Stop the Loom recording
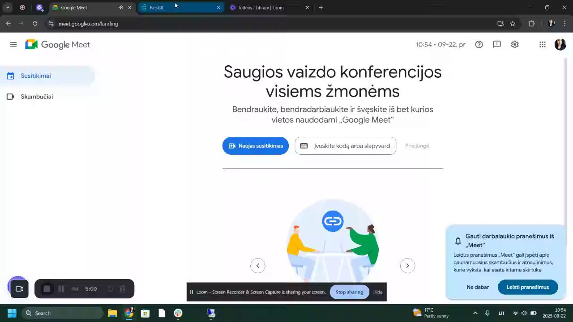Screen dimensions: 573x322 pos(47,289)
